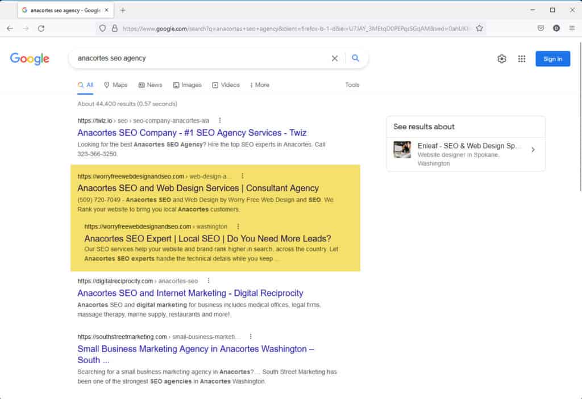The width and height of the screenshot is (582, 399).
Task: Open Anacortes SEO Expert Local SEO link
Action: 207,238
